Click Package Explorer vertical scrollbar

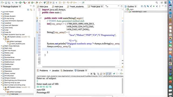pos(35,63)
